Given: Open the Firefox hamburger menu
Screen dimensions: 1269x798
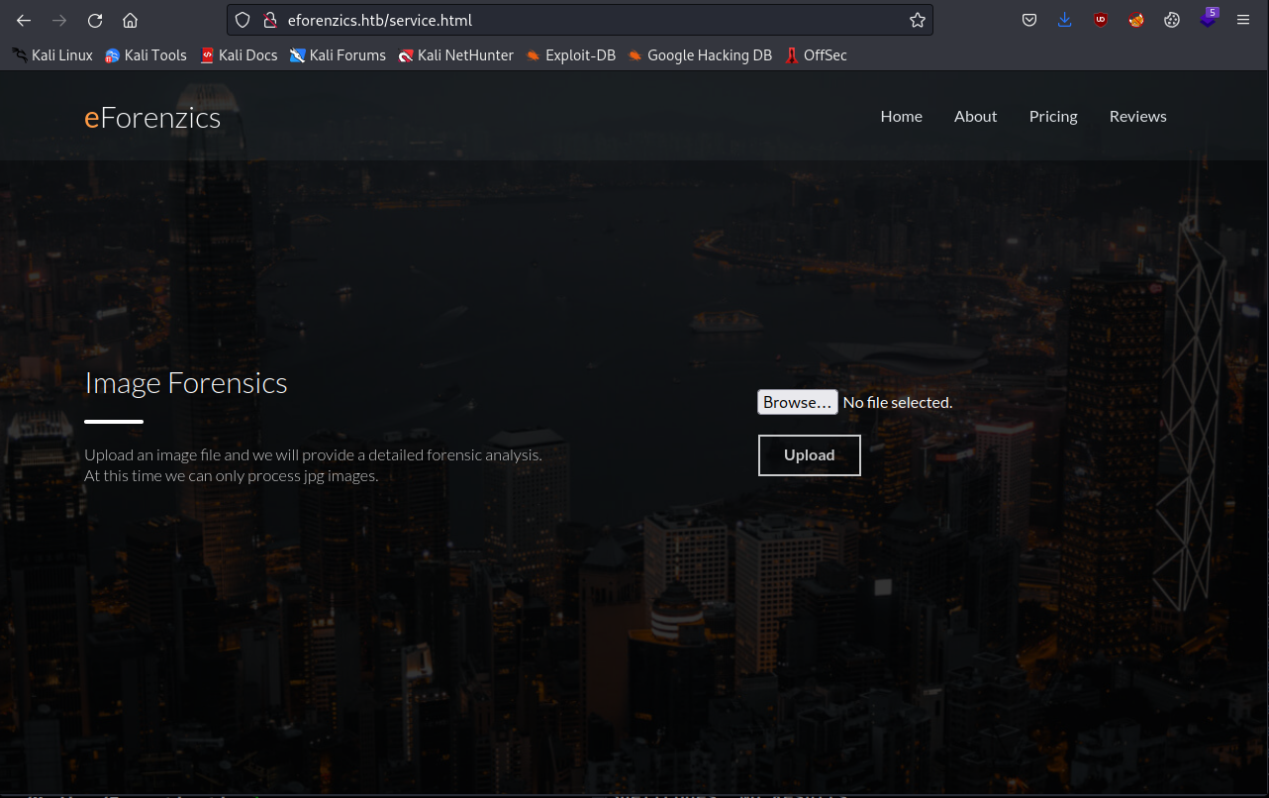Looking at the screenshot, I should click(1243, 20).
